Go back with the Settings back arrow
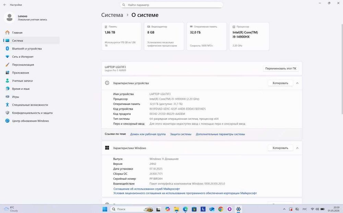 tap(5, 4)
